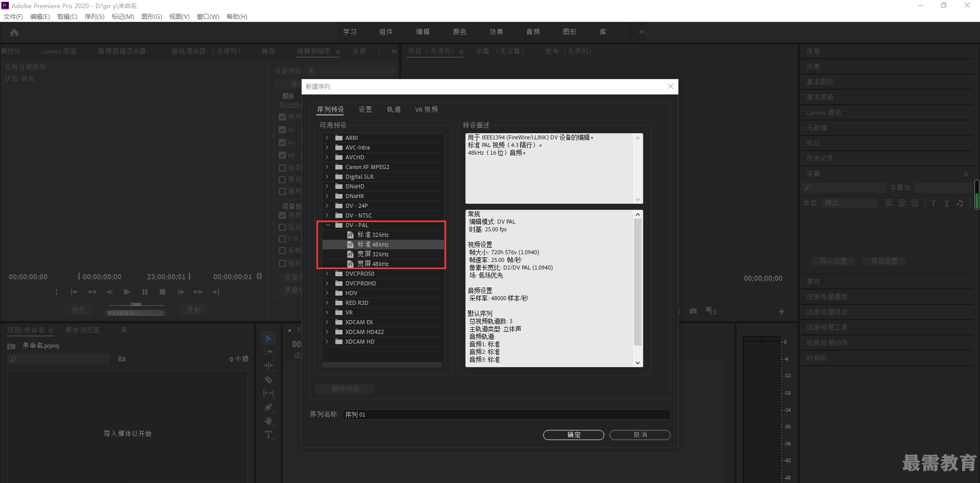The width and height of the screenshot is (980, 483).
Task: Click left-align icon in captions panel
Action: pos(889,203)
